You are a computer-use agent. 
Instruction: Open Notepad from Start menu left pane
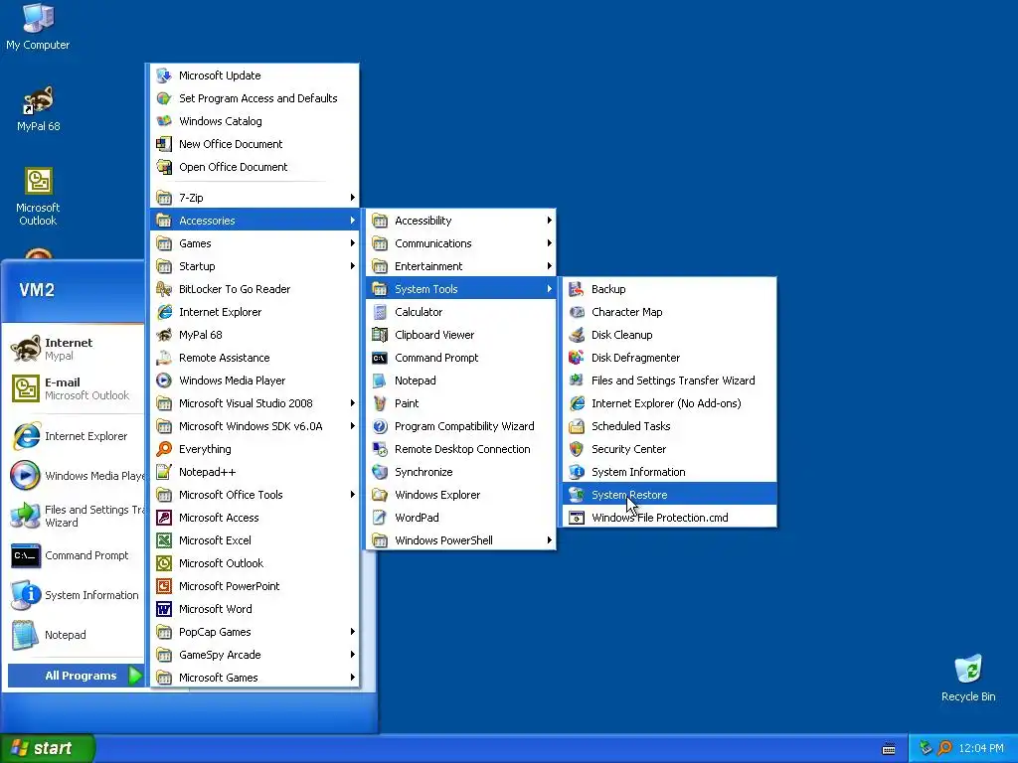(76, 635)
